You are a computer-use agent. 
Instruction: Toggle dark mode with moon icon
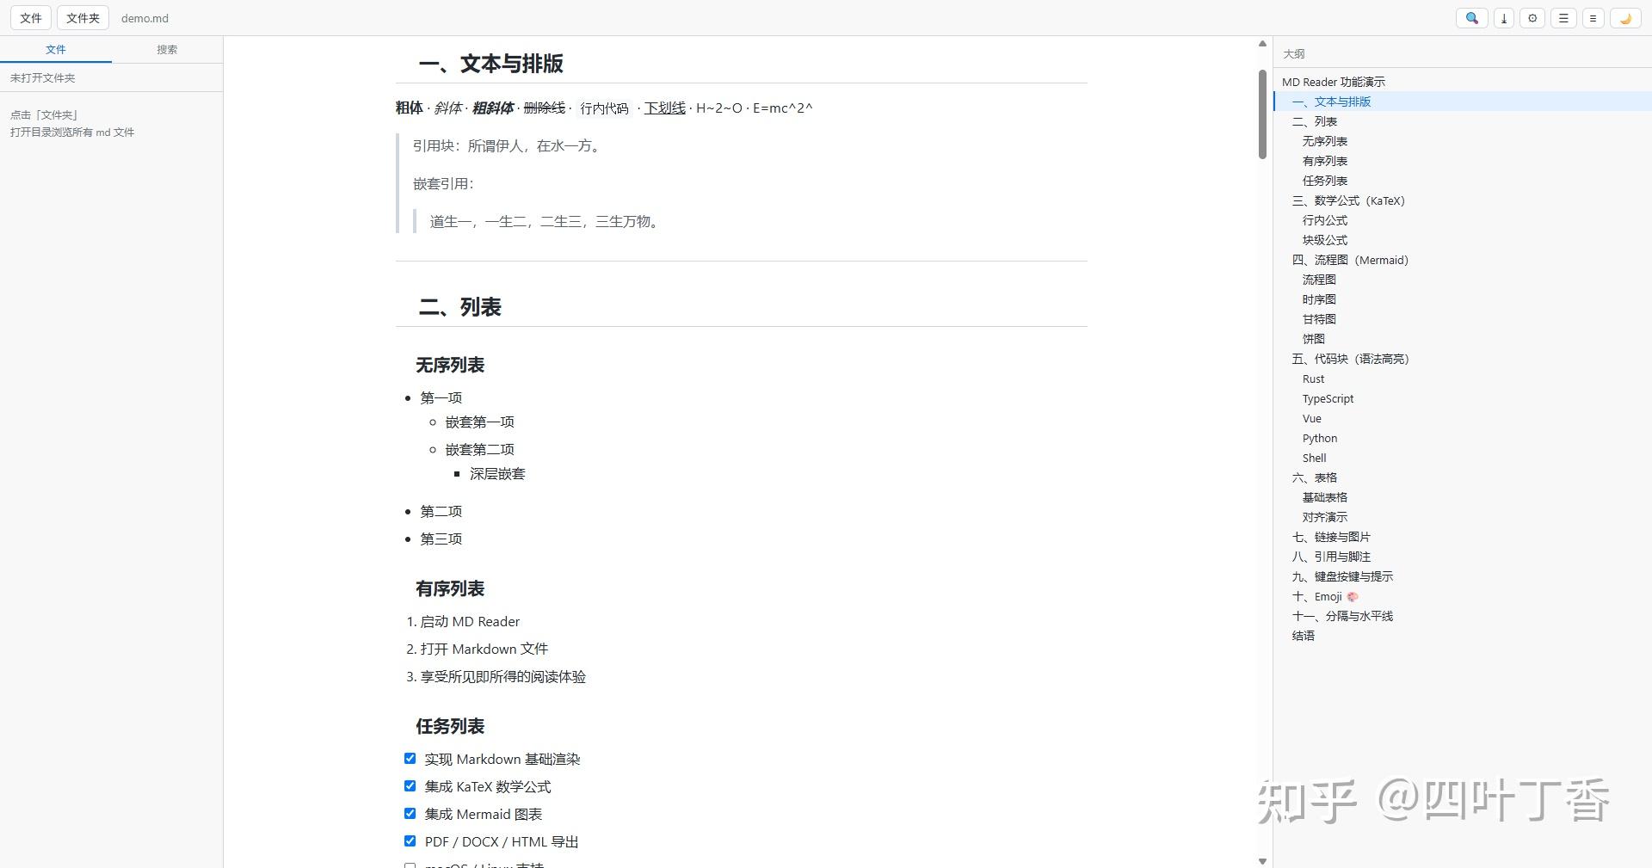tap(1625, 18)
